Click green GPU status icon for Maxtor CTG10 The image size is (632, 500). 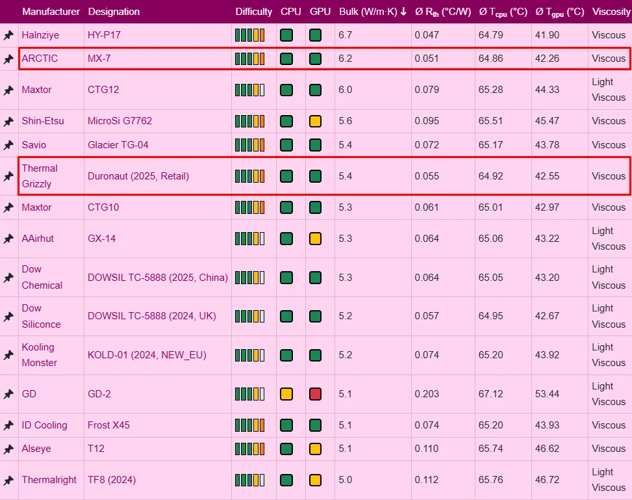coord(315,207)
